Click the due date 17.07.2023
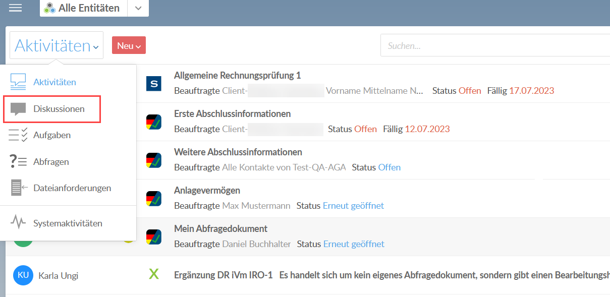 coord(532,91)
